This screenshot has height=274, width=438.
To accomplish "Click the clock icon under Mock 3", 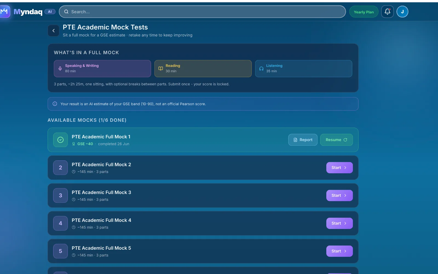I will (74, 199).
